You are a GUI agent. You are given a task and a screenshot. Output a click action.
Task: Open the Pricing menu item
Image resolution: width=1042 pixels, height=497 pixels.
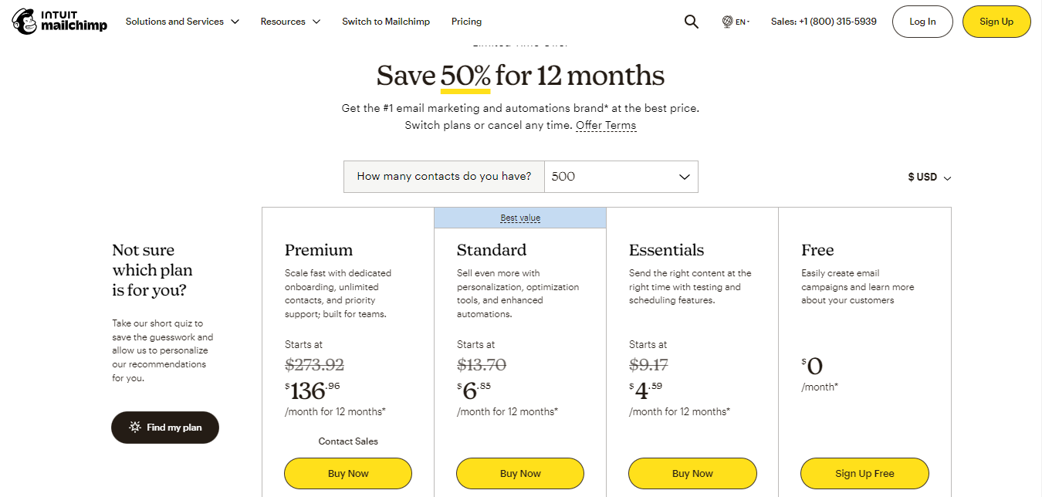pos(466,22)
